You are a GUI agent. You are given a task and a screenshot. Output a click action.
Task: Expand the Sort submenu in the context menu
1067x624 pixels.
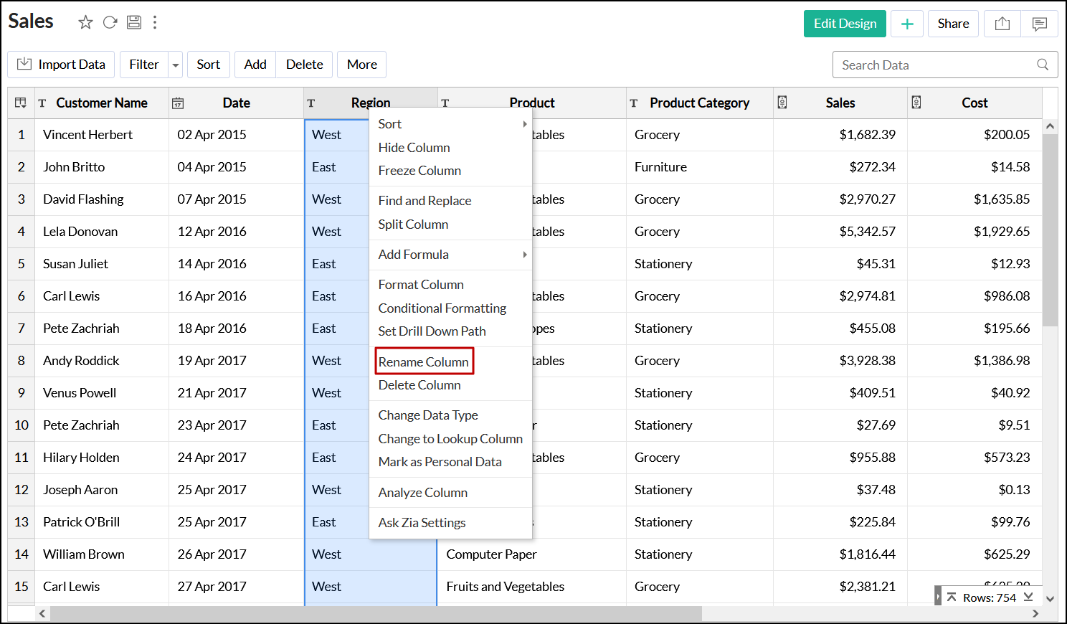tap(524, 124)
